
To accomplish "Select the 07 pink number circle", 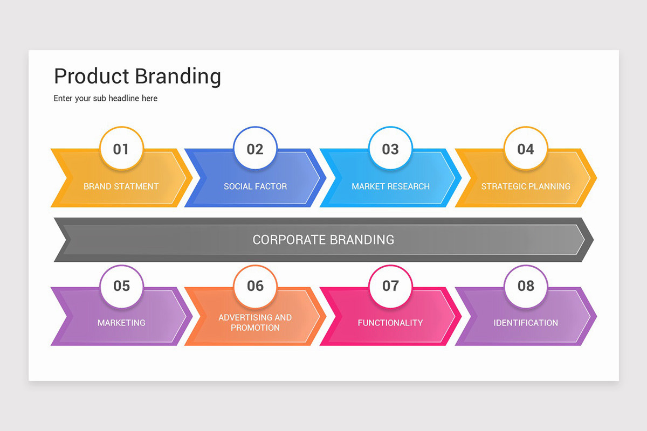I will click(x=390, y=286).
